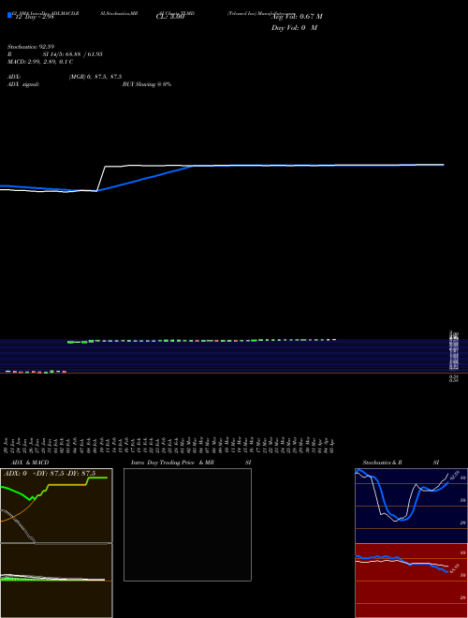Viewport: 468px width, 618px height.
Task: Click the dark blue stochastics chart panel
Action: pos(411,506)
